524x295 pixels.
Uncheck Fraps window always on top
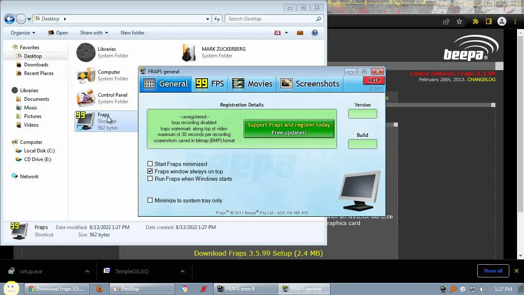click(150, 171)
